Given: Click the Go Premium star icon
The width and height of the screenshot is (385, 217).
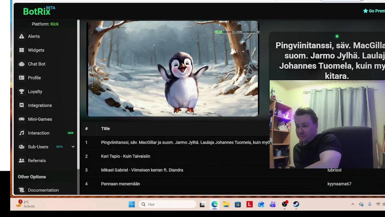Looking at the screenshot, I should point(365,11).
